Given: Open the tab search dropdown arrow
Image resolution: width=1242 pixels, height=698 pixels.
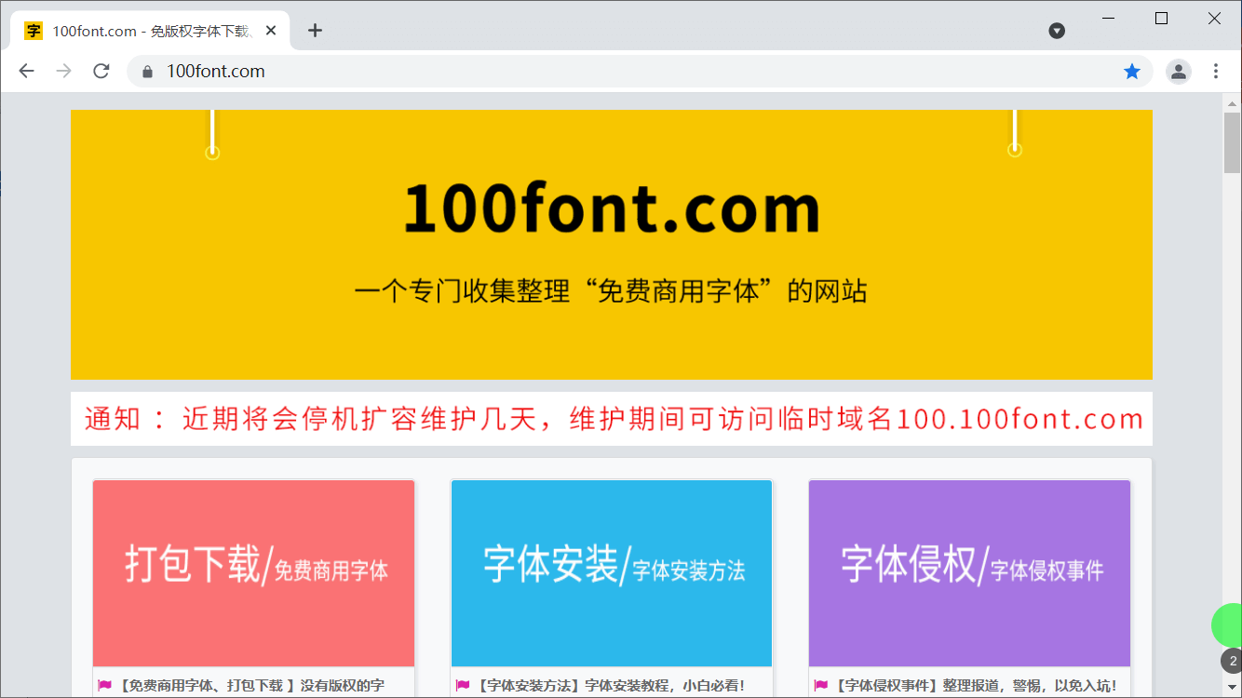Looking at the screenshot, I should 1057,31.
